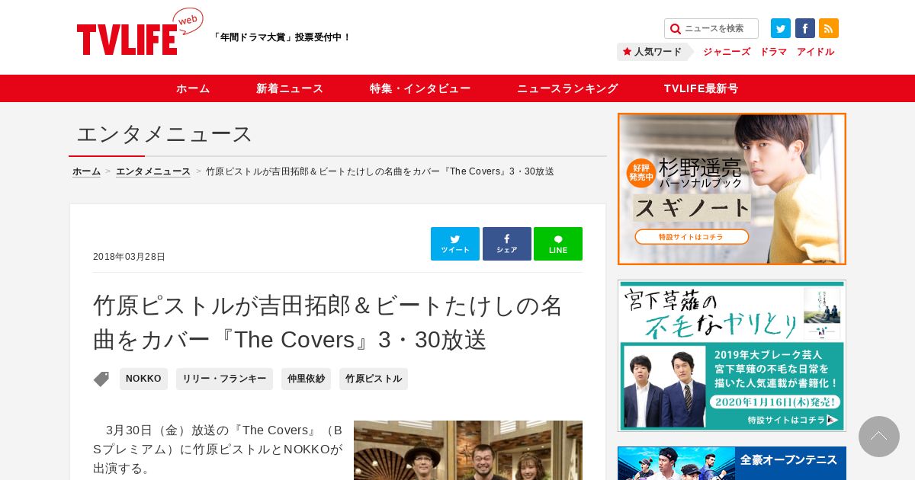The image size is (915, 480).
Task: Click the tag icon beside NOKKO
Action: [x=101, y=379]
